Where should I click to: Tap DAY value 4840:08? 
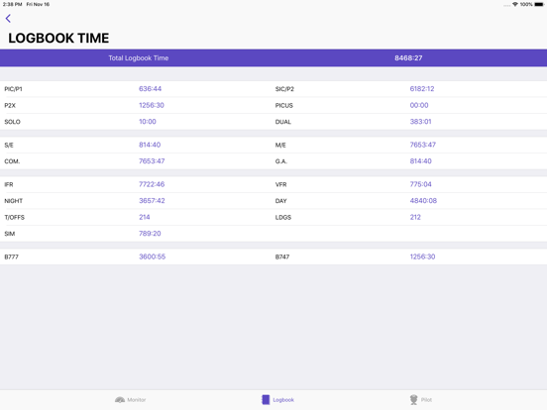[423, 201]
